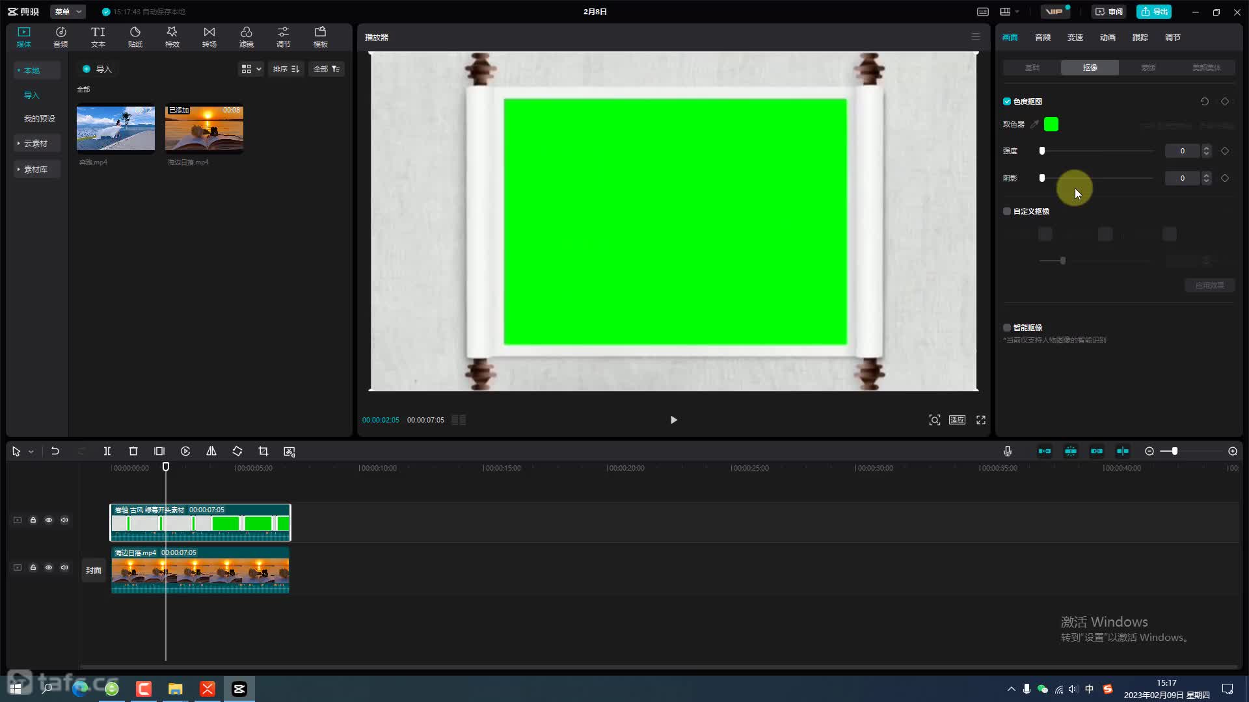Screen dimensions: 1249x702
Task: Click the 适应 fit preview button
Action: click(957, 420)
